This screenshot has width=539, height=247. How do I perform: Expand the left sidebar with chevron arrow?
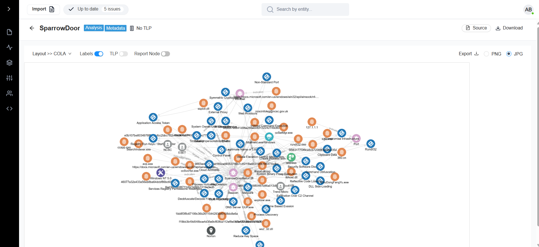click(9, 9)
